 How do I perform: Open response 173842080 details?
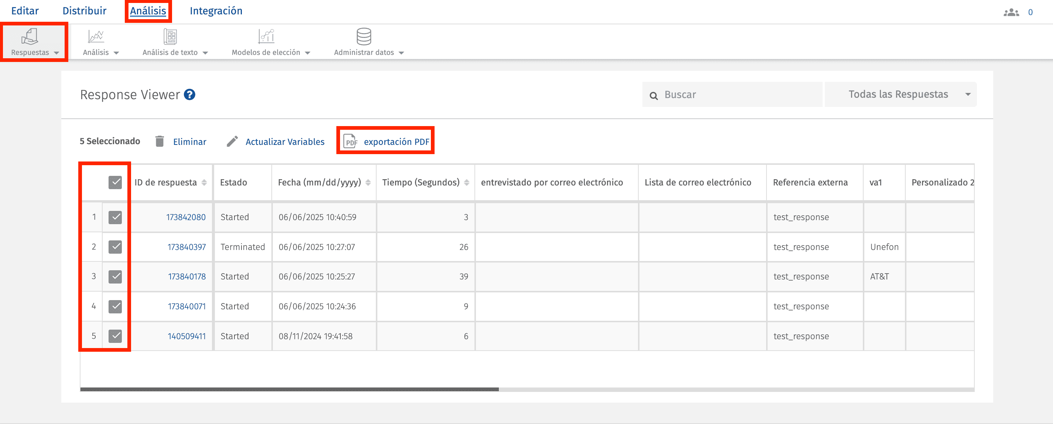pyautogui.click(x=186, y=217)
